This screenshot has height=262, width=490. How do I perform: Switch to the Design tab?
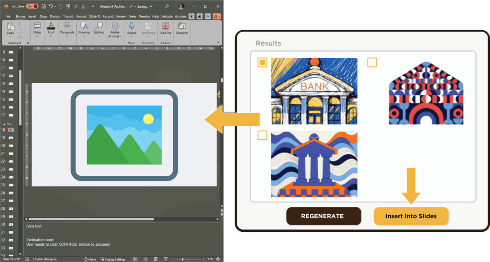55,16
